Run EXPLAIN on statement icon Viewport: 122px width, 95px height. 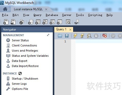pos(89,36)
